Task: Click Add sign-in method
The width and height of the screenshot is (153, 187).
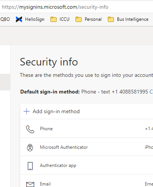Action: [56, 111]
